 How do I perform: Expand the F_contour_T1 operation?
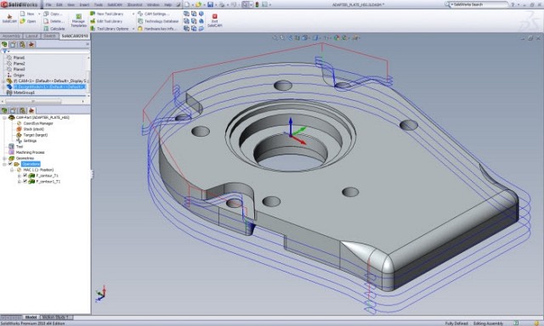coord(19,176)
